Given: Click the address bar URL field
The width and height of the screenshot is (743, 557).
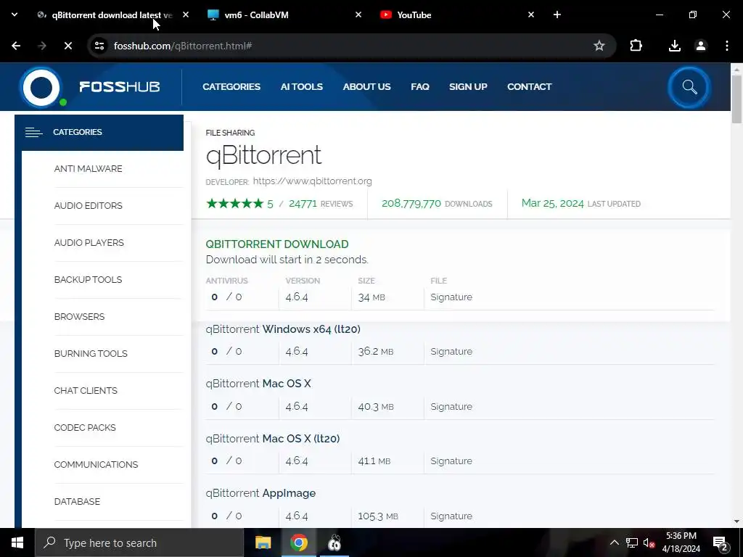Looking at the screenshot, I should (x=350, y=46).
